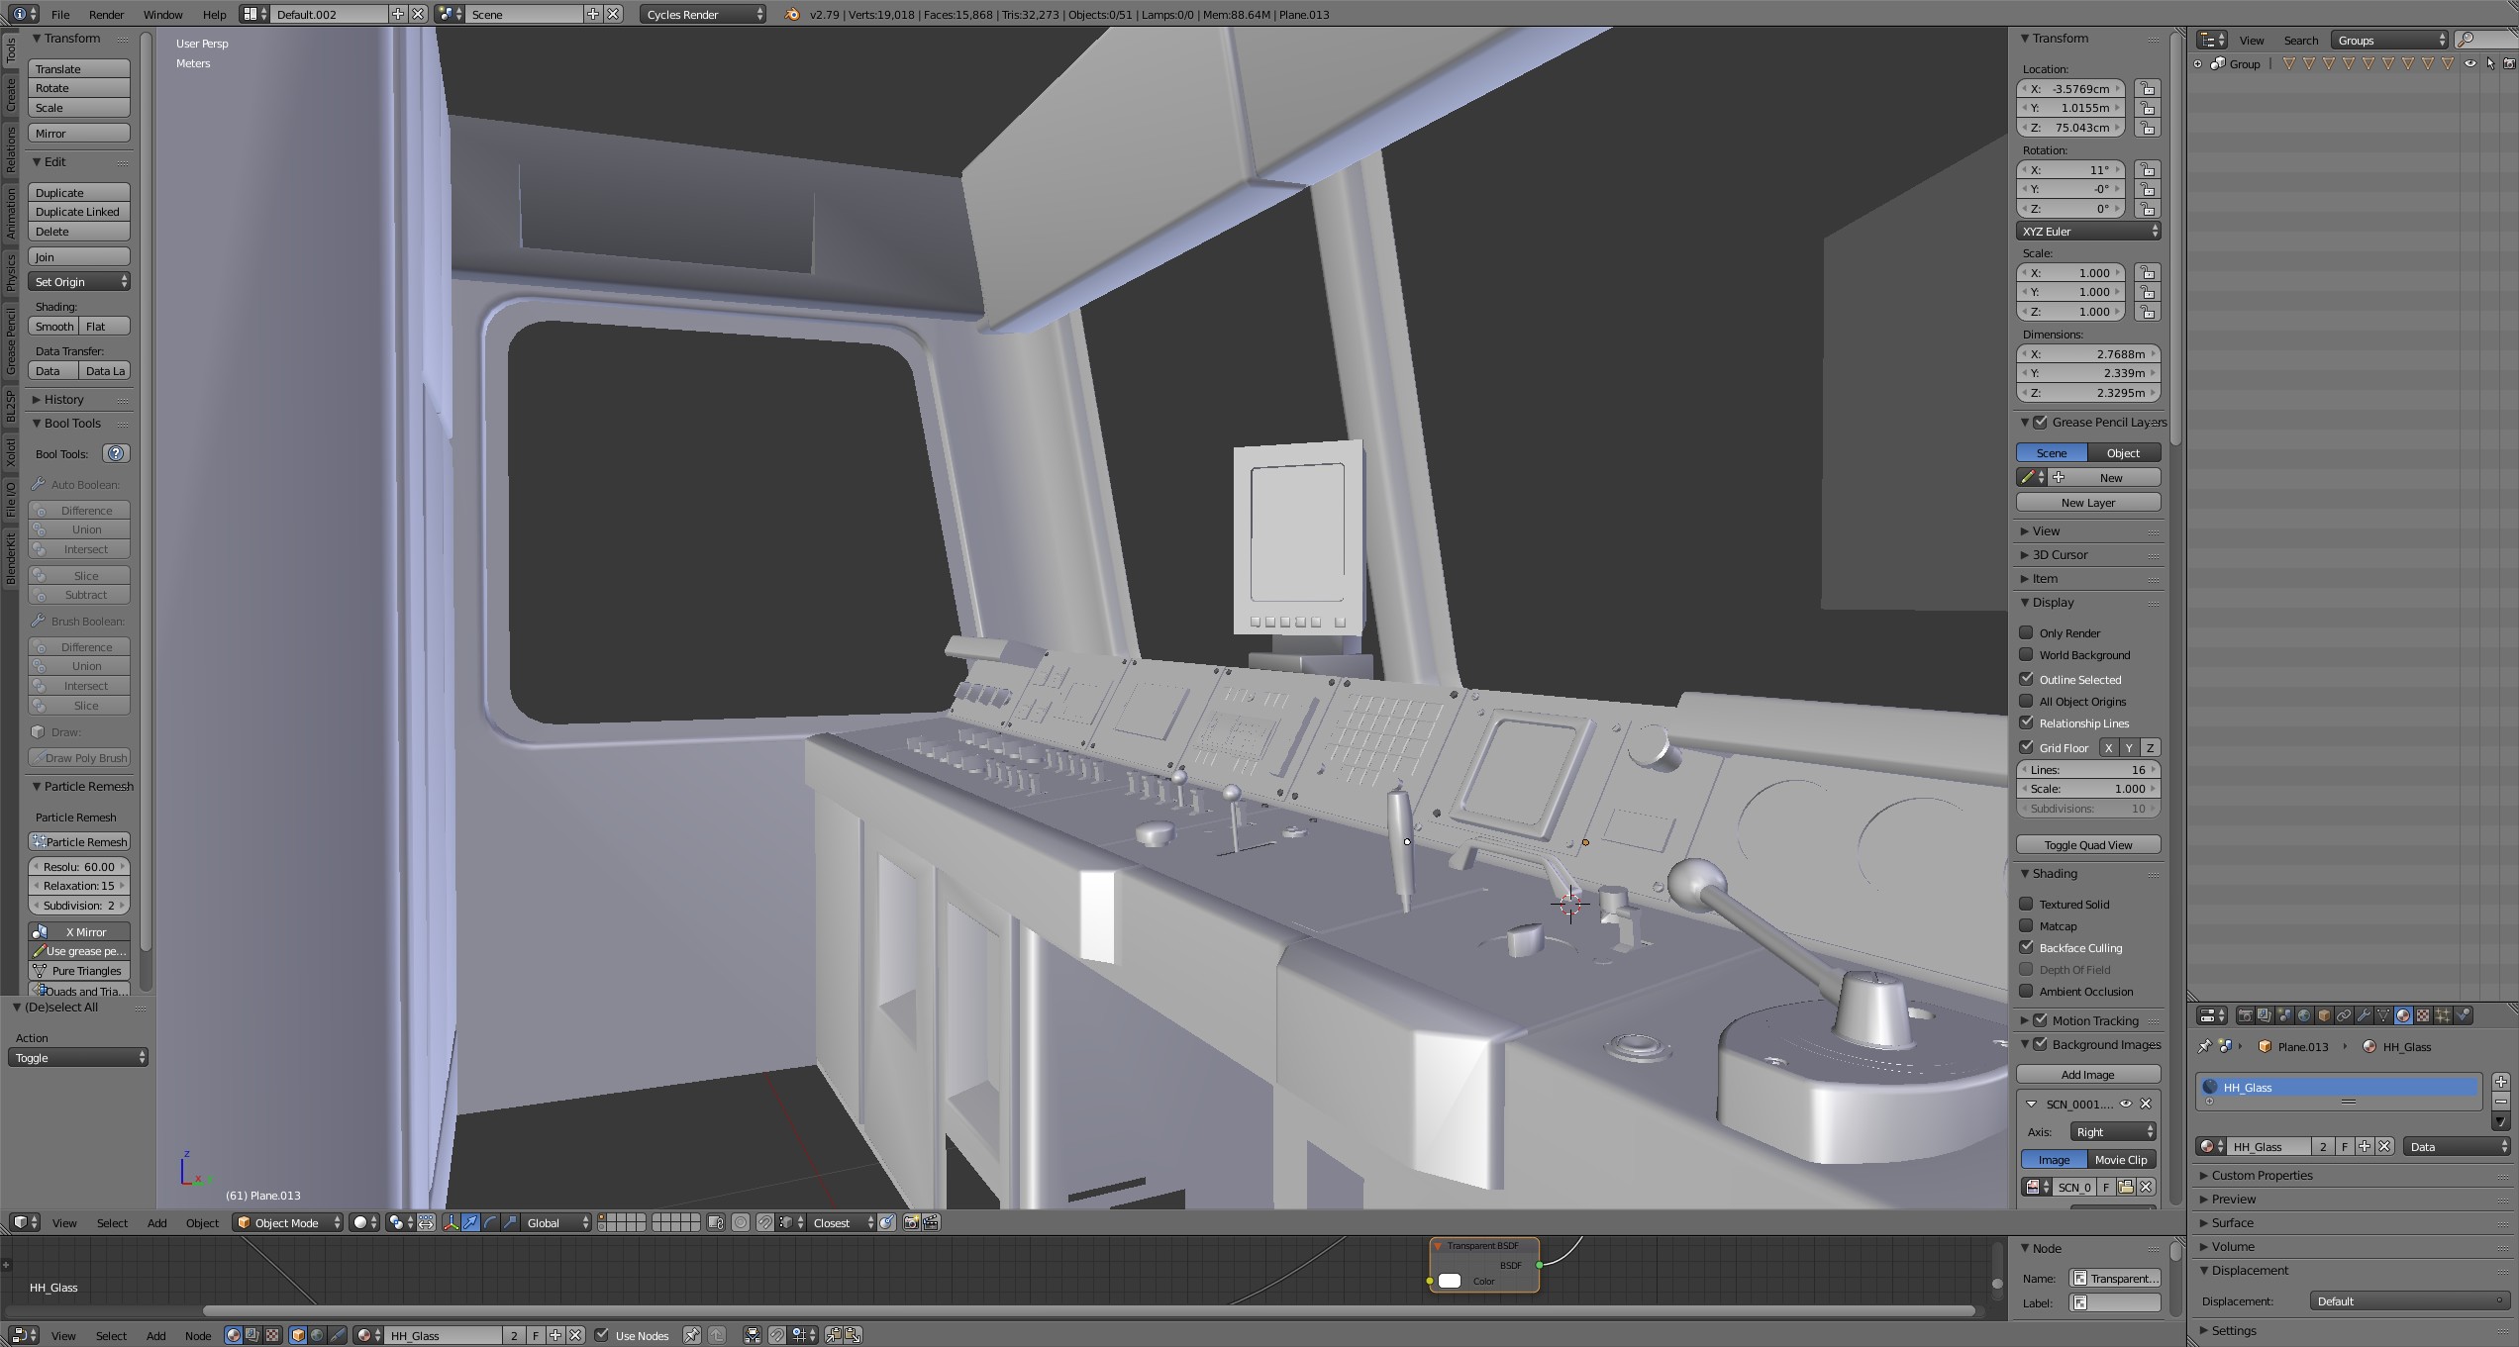Open the World properties globe icon
The height and width of the screenshot is (1347, 2519).
pos(2304,1015)
